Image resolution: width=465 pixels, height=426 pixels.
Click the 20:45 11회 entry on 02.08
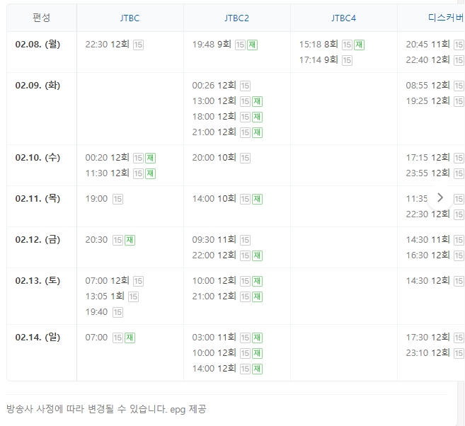pos(427,45)
